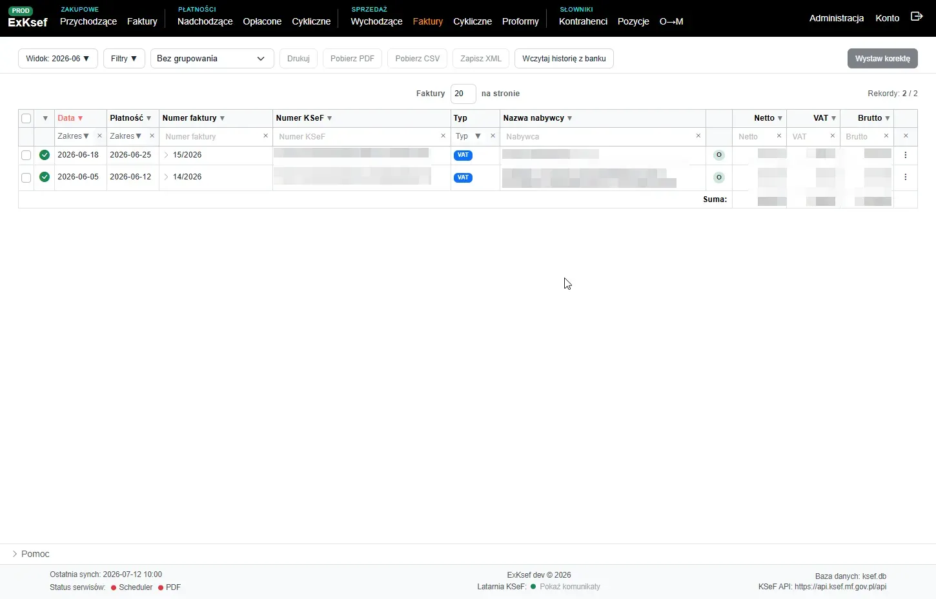Expand invoice 15/2026 row details
Image resolution: width=936 pixels, height=599 pixels.
pos(166,155)
